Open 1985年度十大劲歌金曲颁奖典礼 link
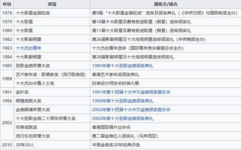Screen dimensions: 242x150 pyautogui.click(x=123, y=66)
